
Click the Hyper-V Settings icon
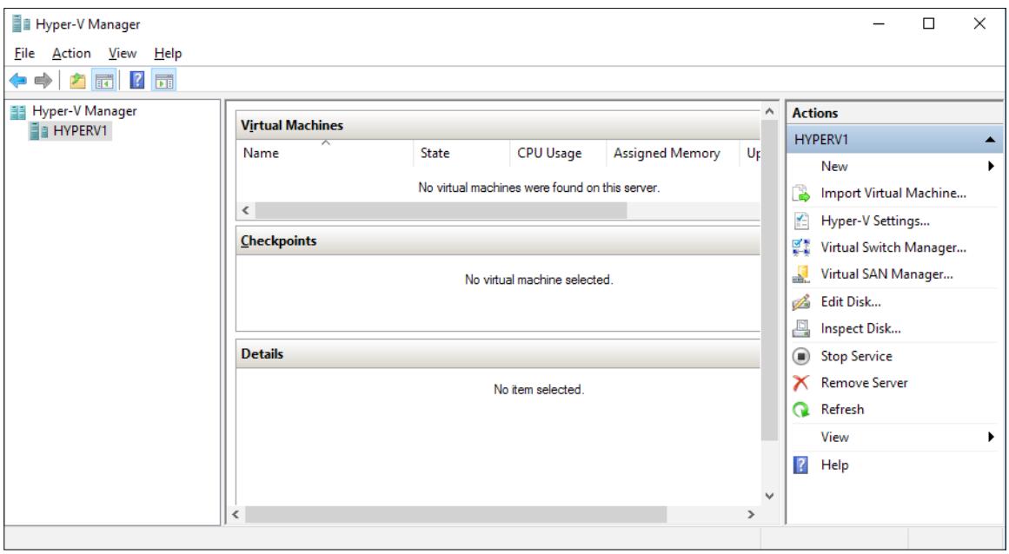point(801,221)
